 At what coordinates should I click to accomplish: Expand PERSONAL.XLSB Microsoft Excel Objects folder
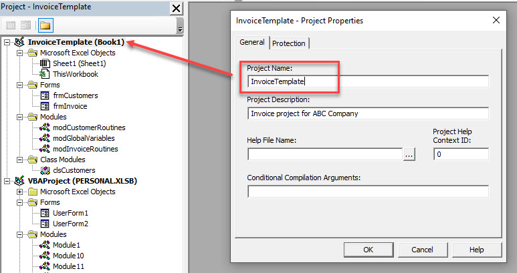[x=20, y=192]
